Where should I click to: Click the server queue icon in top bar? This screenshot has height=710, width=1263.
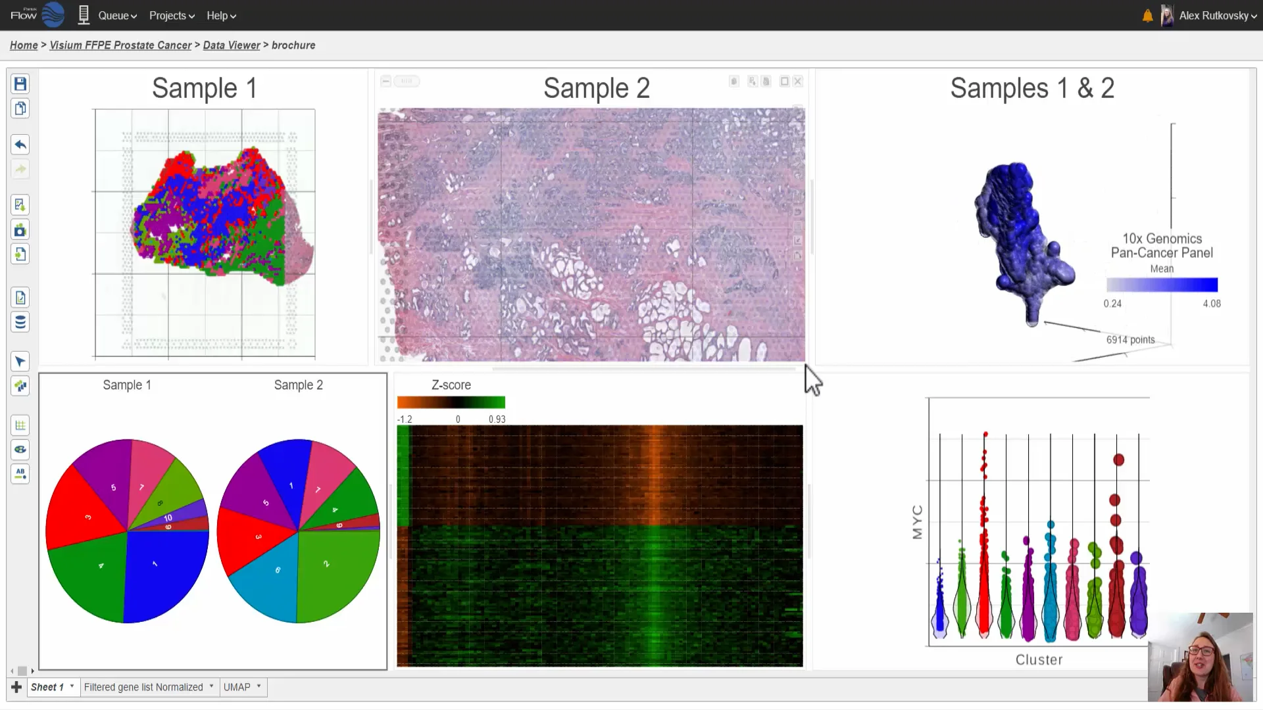84,15
